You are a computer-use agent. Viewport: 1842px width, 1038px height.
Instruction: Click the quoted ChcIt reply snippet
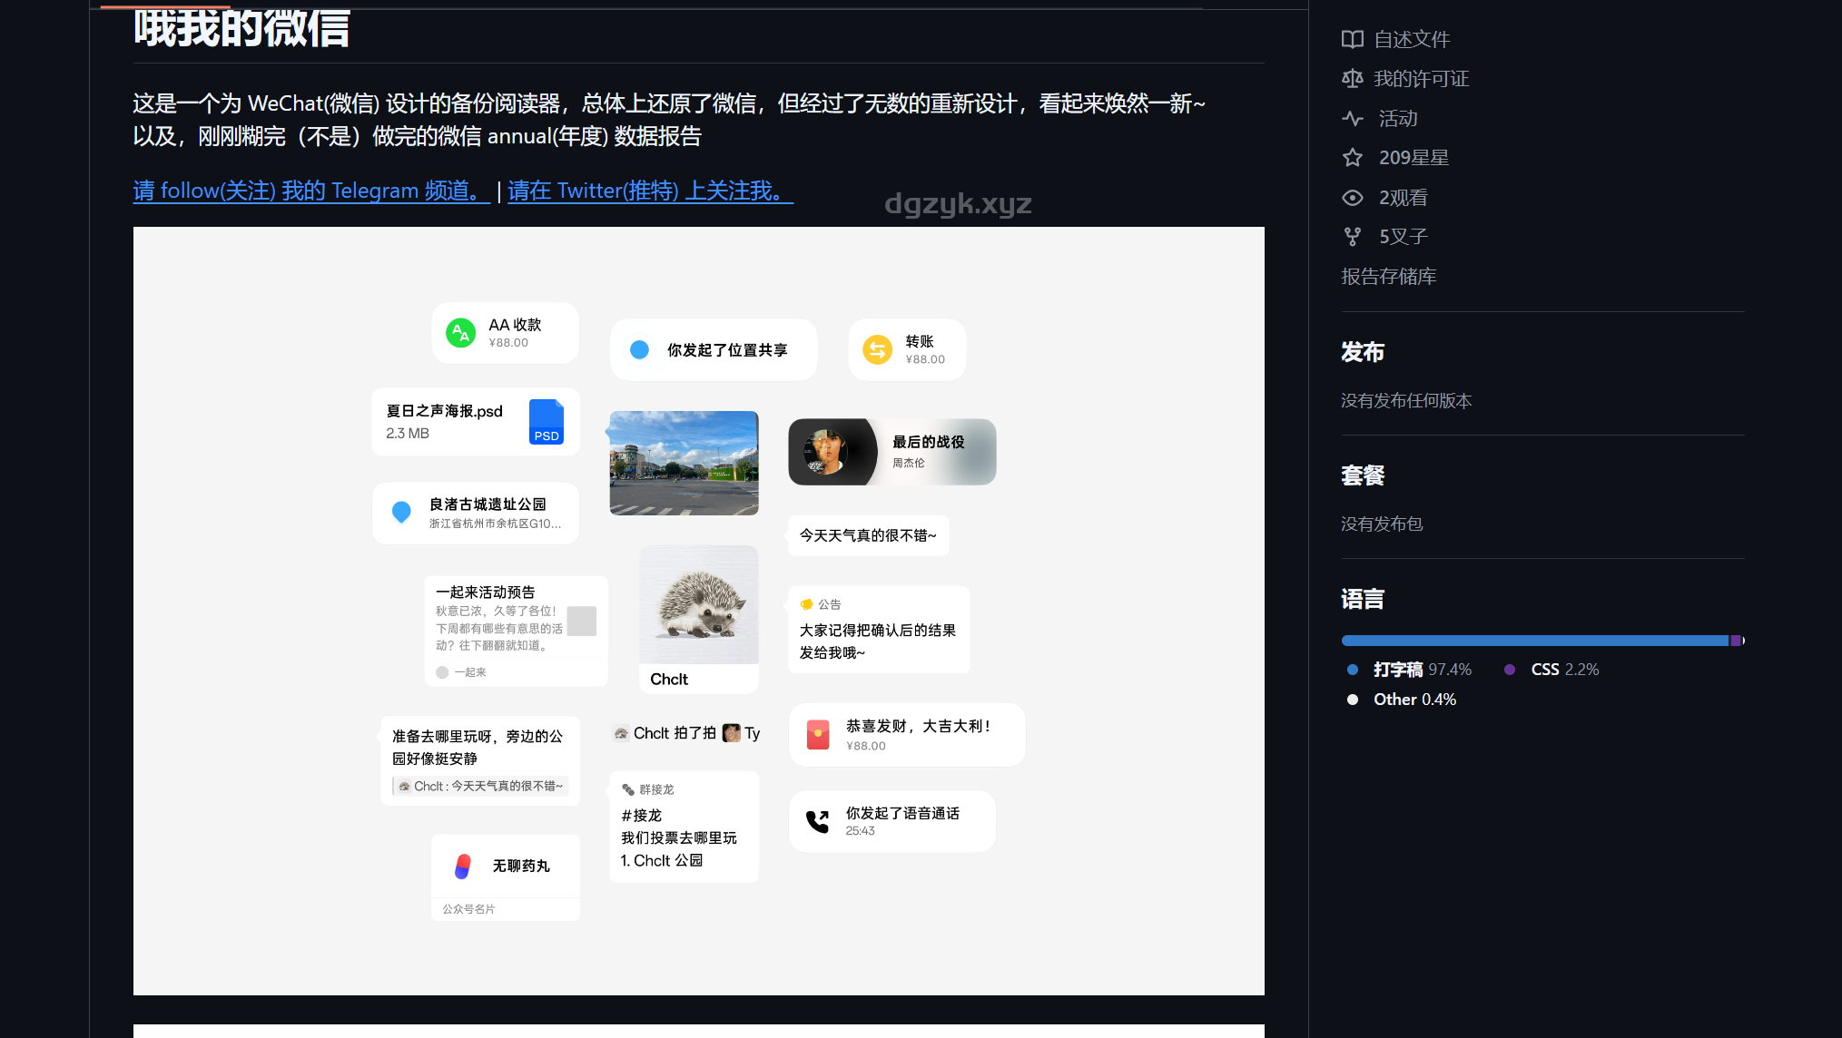(x=481, y=787)
